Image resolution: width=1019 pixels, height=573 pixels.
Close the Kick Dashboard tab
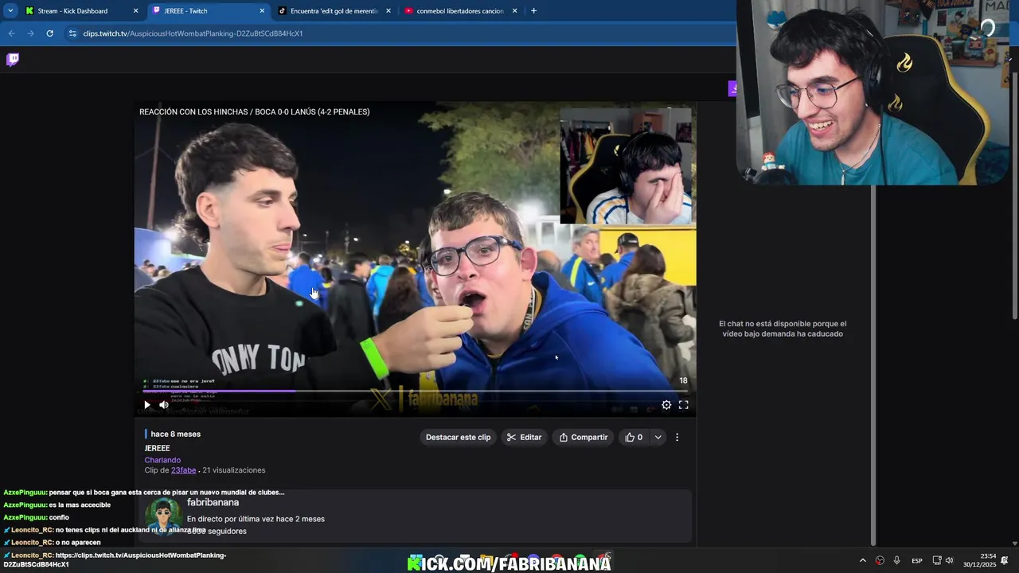click(135, 11)
